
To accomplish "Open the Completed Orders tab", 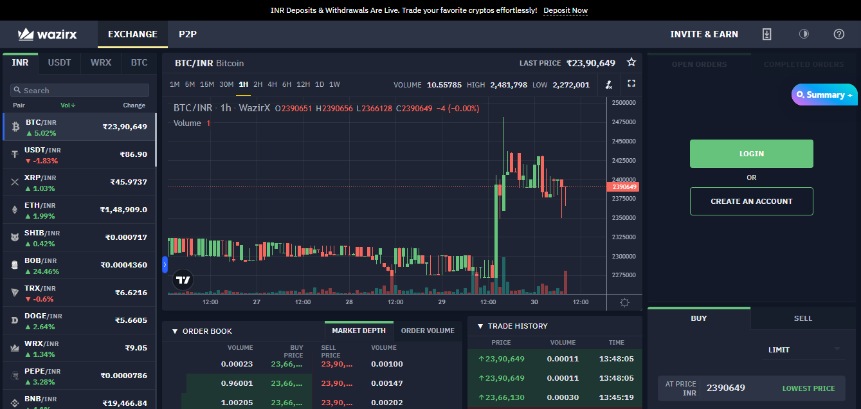I will (x=804, y=64).
